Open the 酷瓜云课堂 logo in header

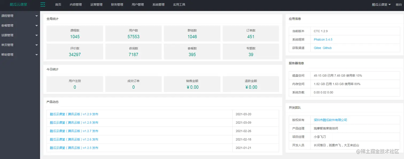click(18, 5)
